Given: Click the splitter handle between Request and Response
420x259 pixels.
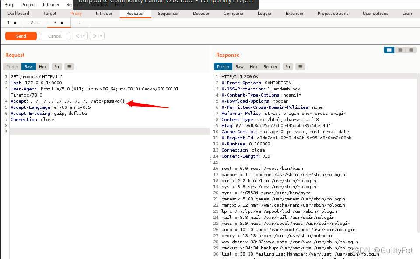Looking at the screenshot, I should 210,159.
